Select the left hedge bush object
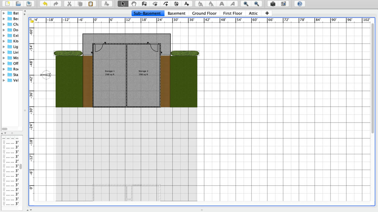 68,53
